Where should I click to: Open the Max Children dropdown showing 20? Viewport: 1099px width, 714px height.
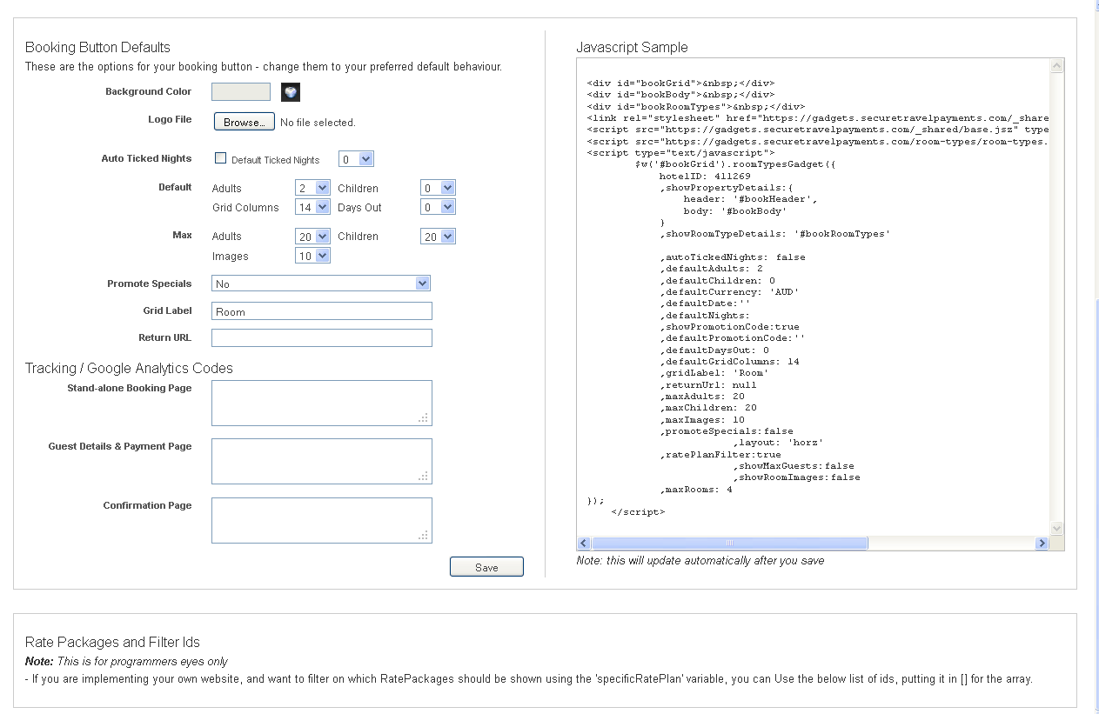[x=438, y=237]
